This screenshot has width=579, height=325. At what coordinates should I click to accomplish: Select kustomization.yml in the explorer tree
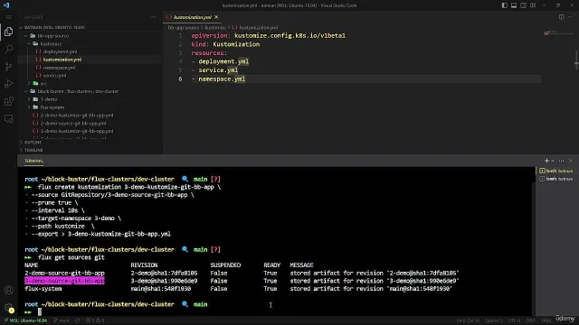click(62, 60)
